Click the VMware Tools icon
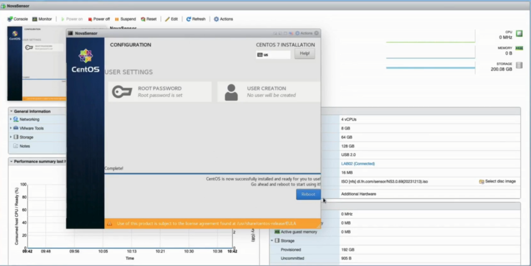 coord(16,128)
